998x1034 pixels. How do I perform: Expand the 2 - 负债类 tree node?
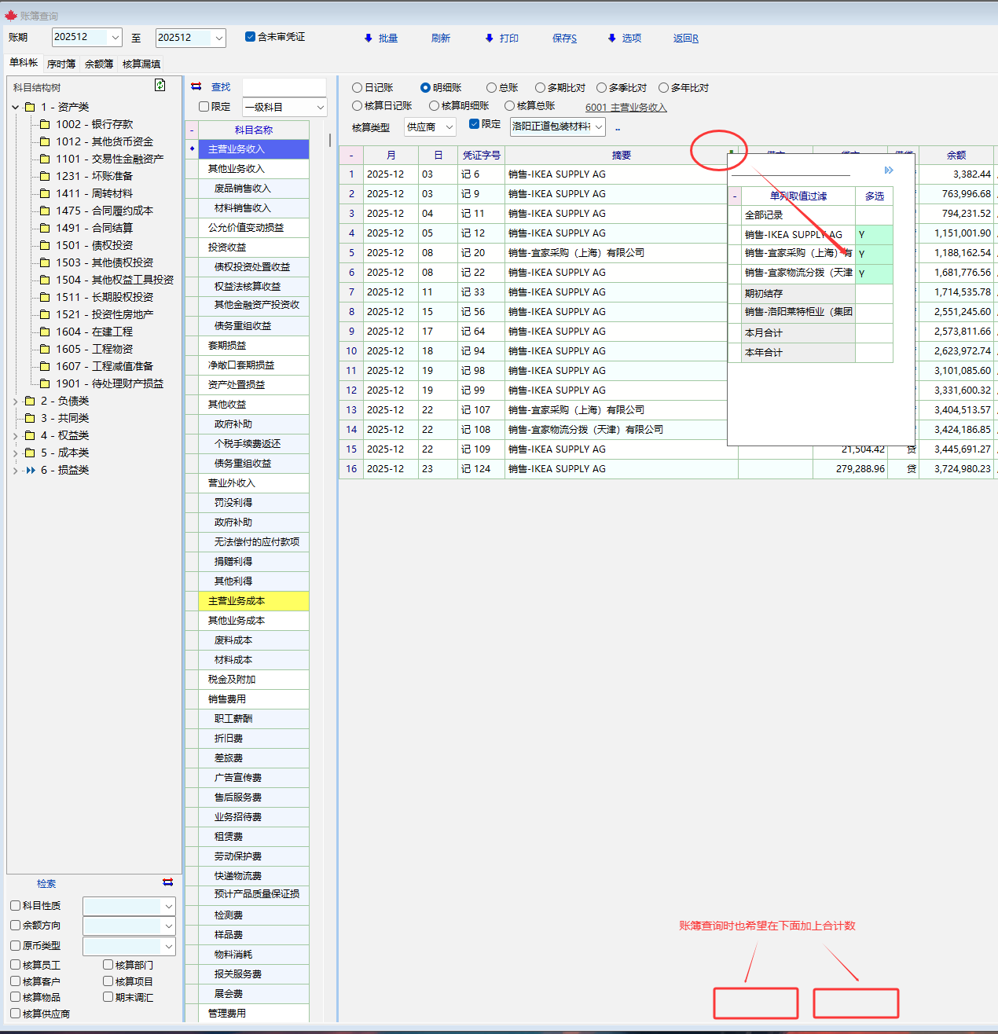tap(16, 401)
